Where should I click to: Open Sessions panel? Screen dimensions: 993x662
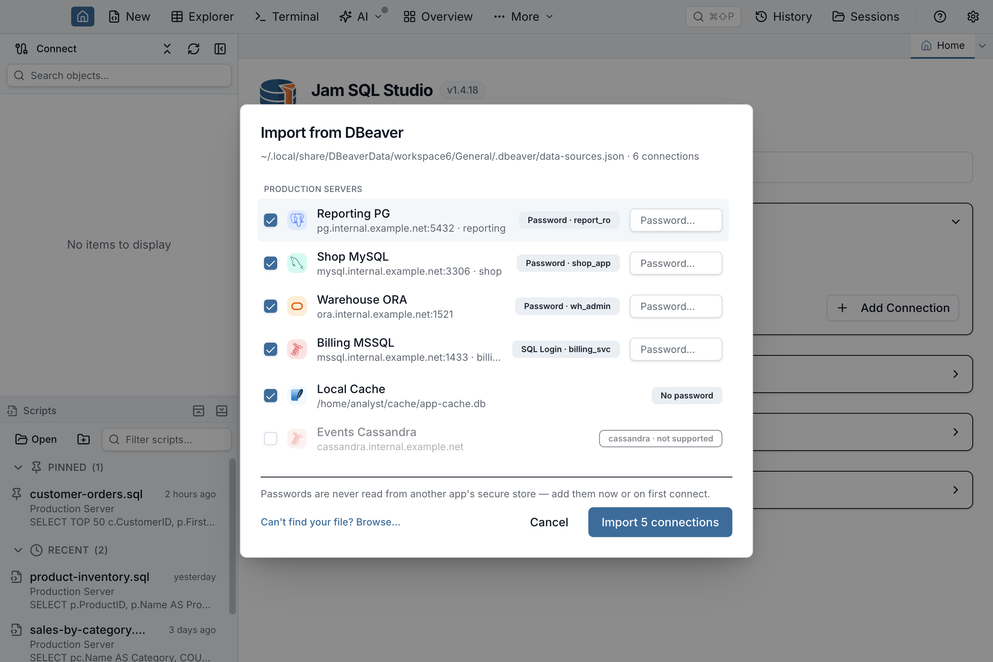(866, 17)
